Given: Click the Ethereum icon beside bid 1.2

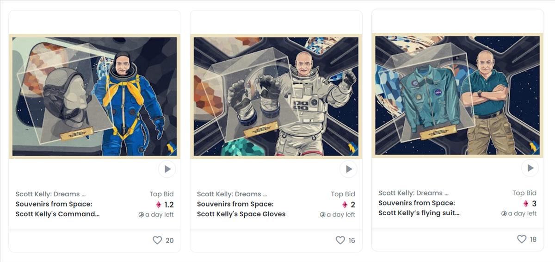Looking at the screenshot, I should [x=159, y=205].
